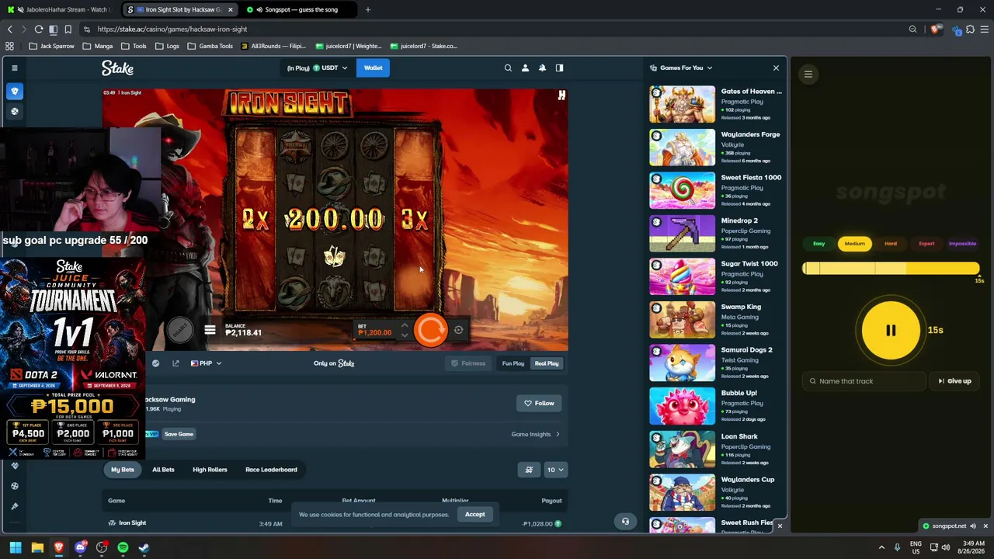Decrease the bet with the down arrow
Viewport: 994px width, 559px height.
[404, 336]
